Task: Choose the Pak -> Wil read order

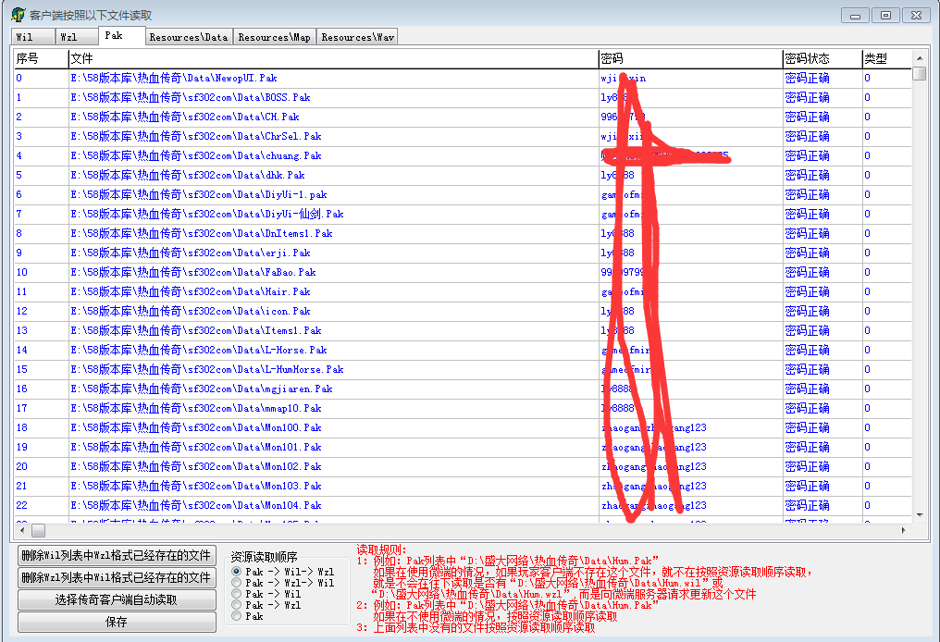Action: (x=237, y=594)
